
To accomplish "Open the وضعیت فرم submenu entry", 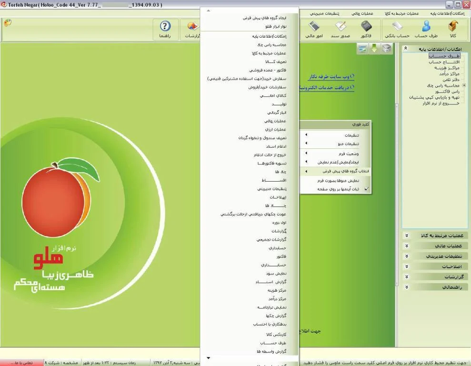I will [x=335, y=153].
